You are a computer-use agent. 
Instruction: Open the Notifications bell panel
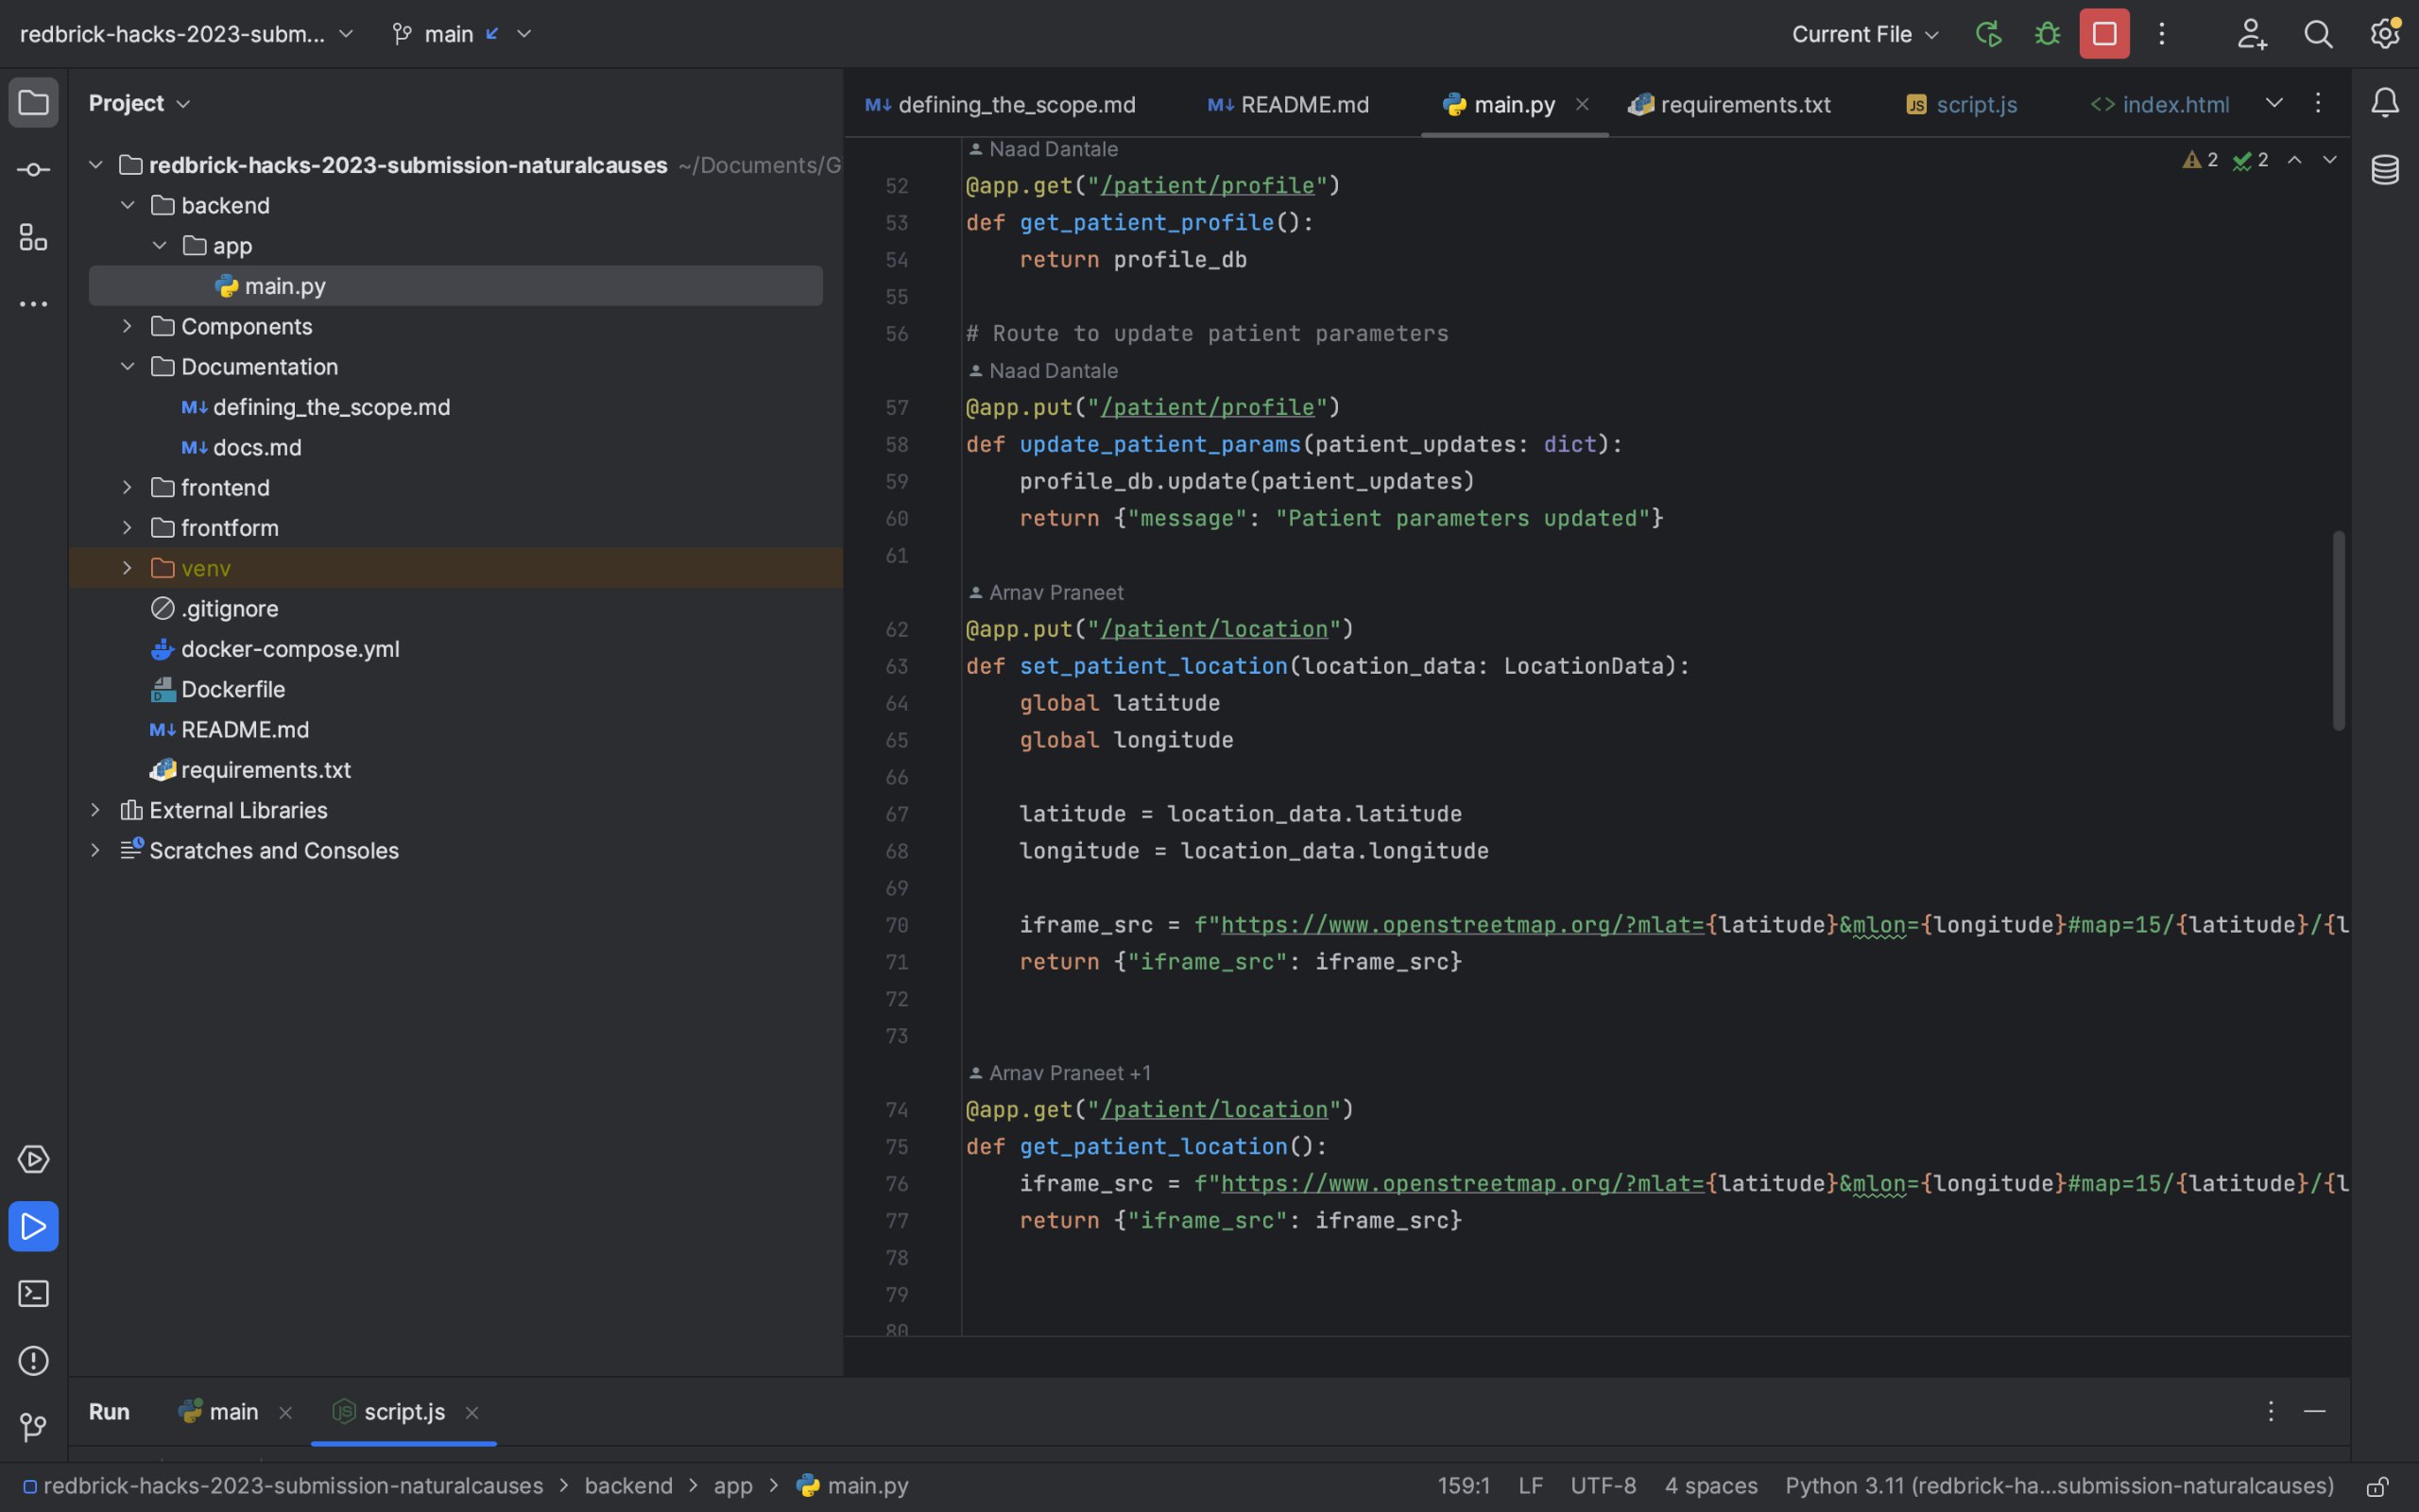tap(2384, 102)
